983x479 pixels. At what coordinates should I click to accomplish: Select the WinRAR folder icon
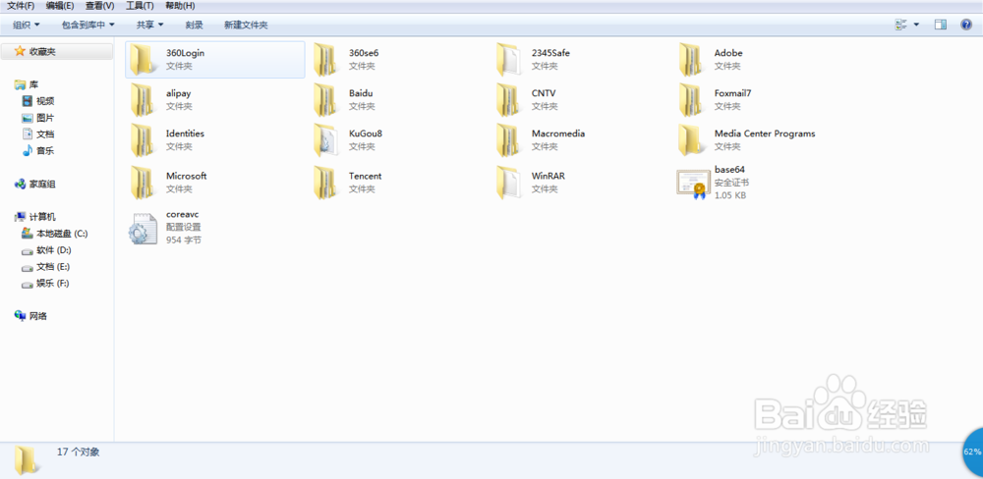508,183
